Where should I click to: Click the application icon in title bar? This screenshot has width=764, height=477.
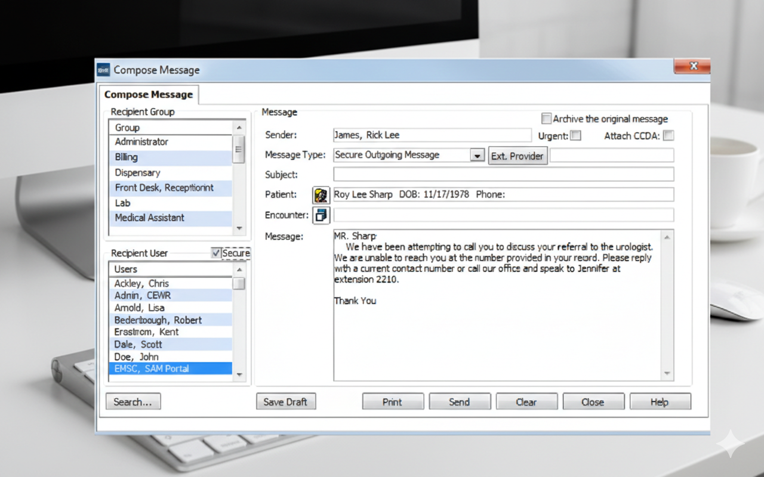103,70
